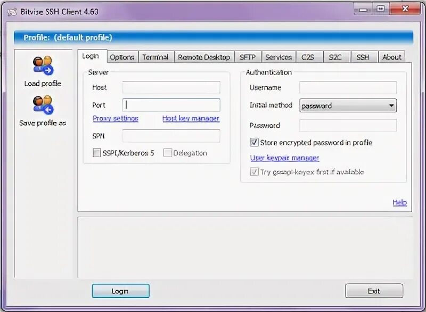Screen dimensions: 426x312
Task: Switch to the Options tab
Action: coord(122,57)
